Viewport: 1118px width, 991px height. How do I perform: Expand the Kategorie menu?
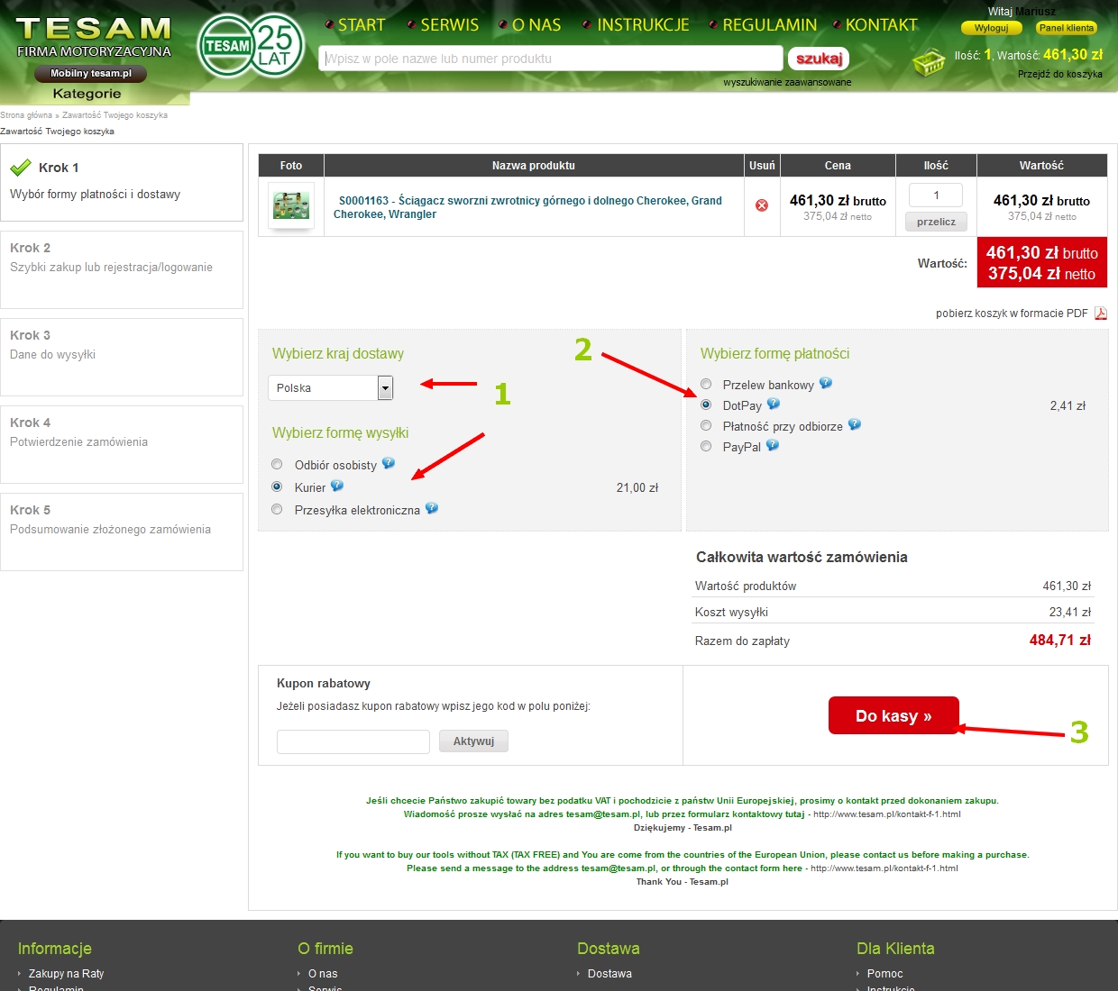[87, 94]
